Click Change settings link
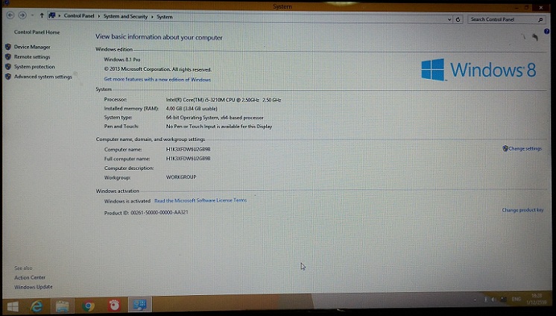This screenshot has width=556, height=316. 525,148
